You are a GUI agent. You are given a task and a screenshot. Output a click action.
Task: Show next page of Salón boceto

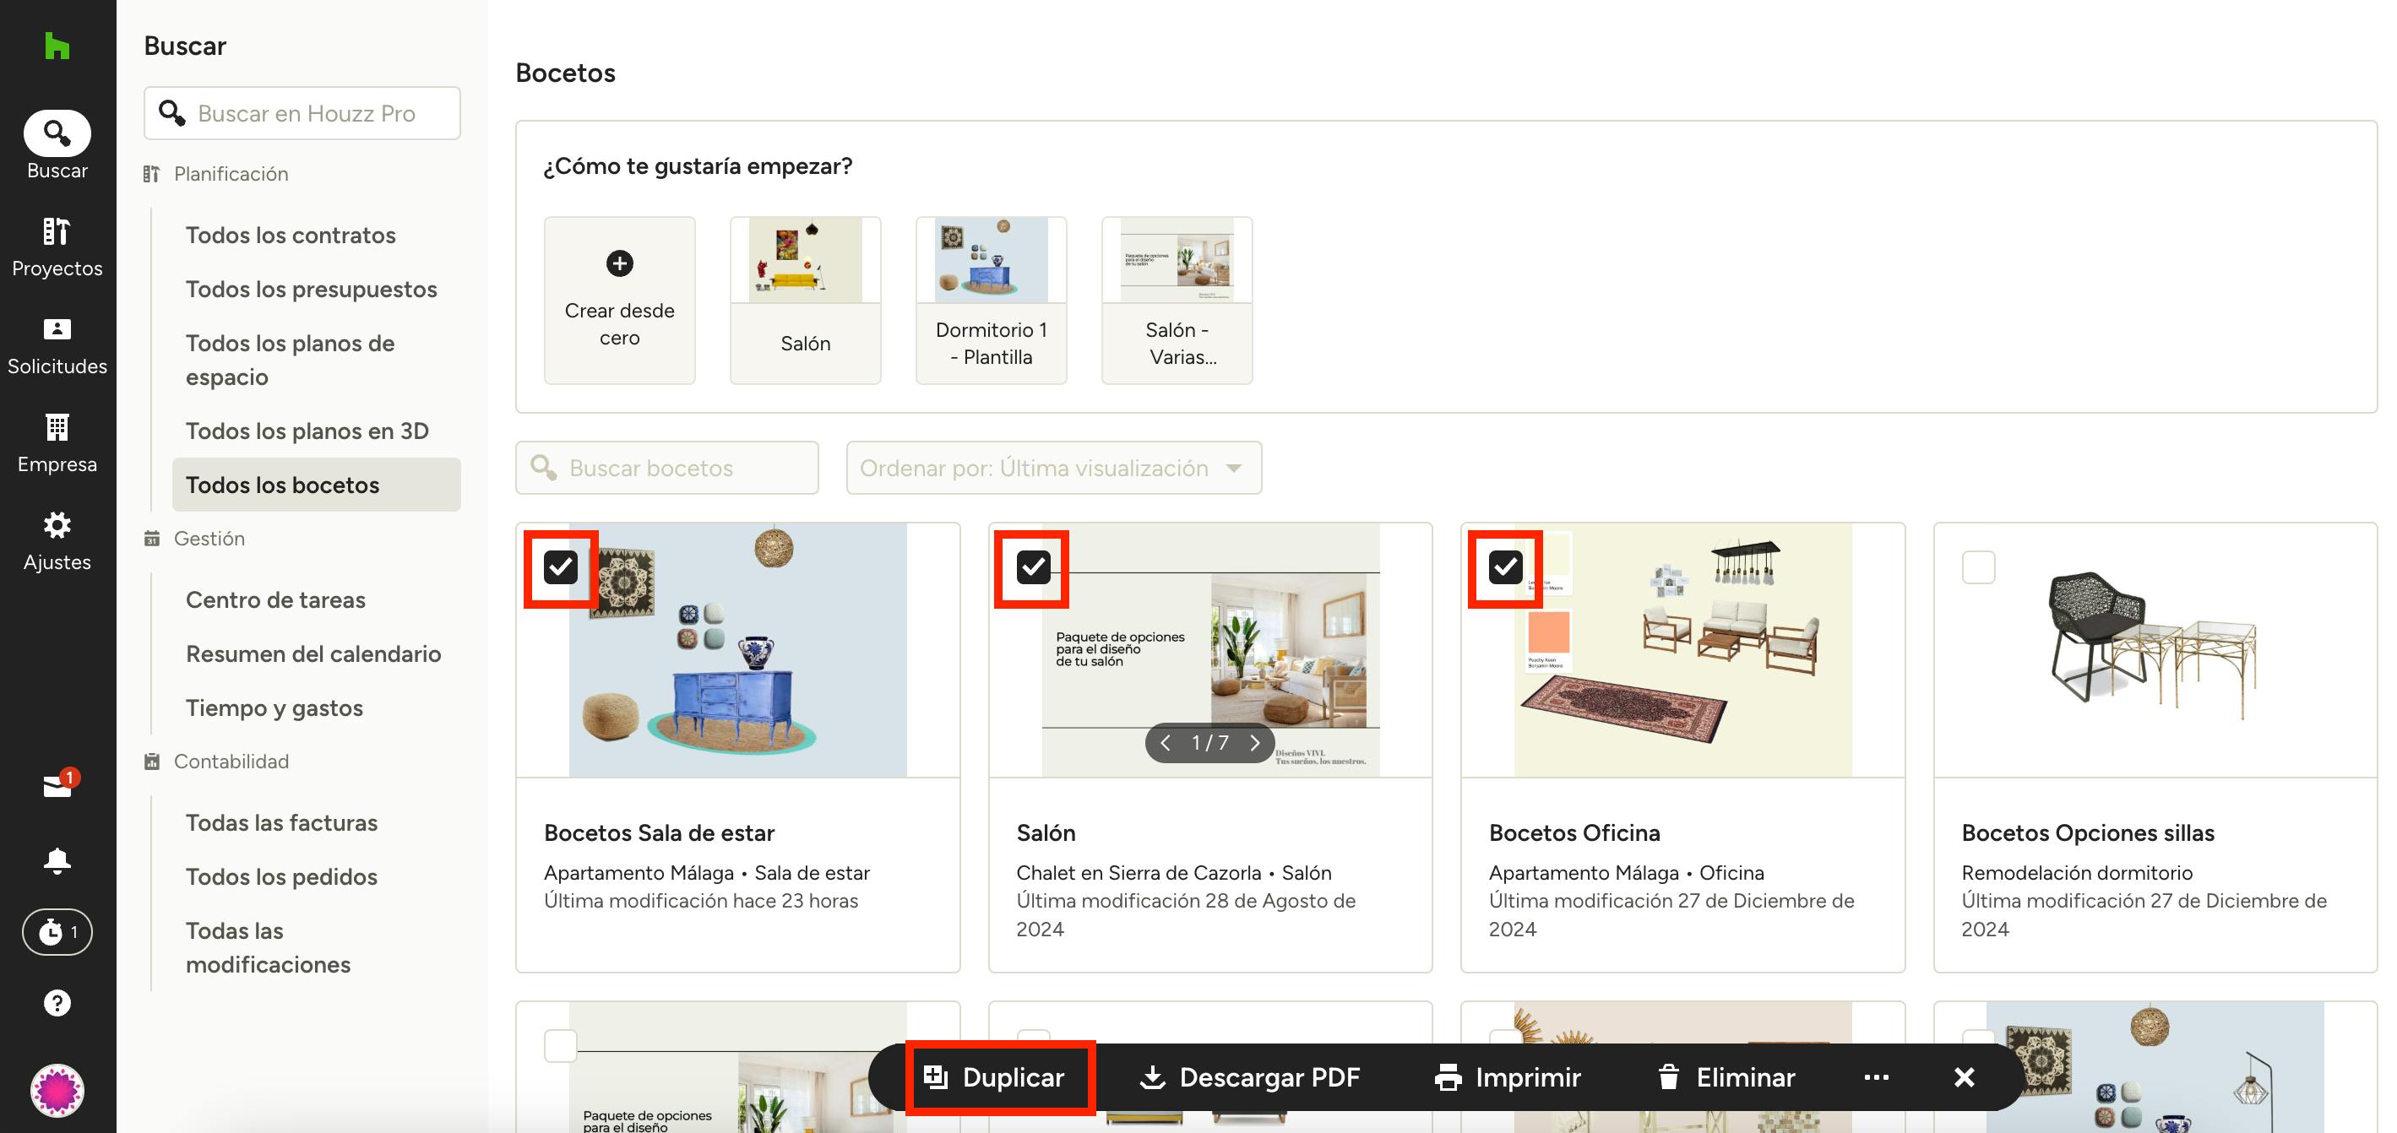pyautogui.click(x=1254, y=742)
